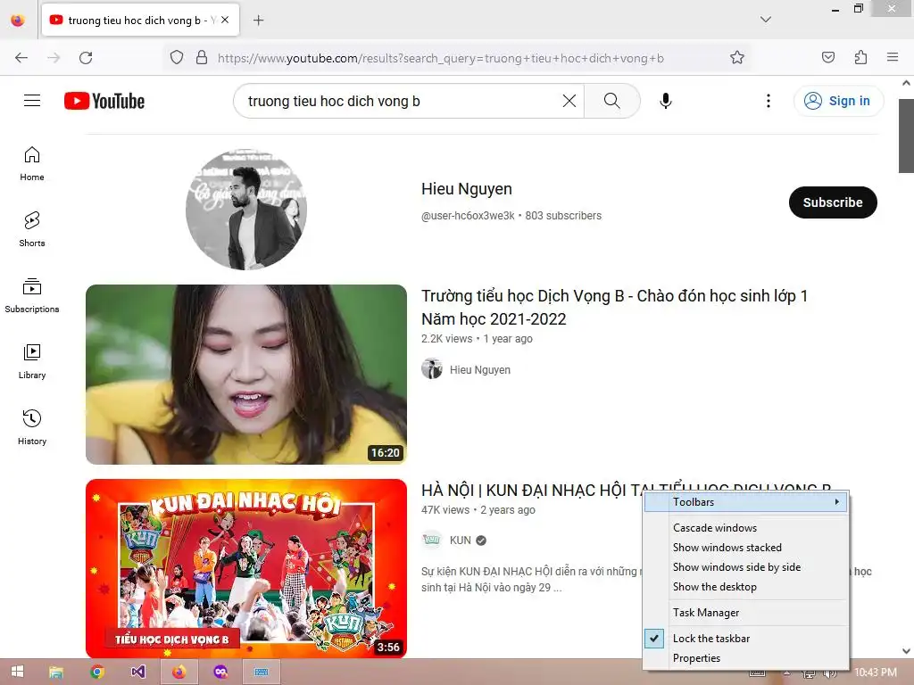Image resolution: width=914 pixels, height=685 pixels.
Task: Click the page vertical scrollbar thumb
Action: [906, 136]
